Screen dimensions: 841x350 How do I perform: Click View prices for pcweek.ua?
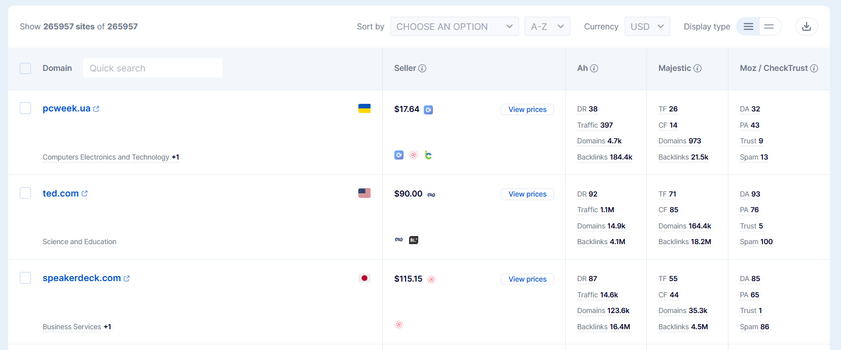point(527,109)
